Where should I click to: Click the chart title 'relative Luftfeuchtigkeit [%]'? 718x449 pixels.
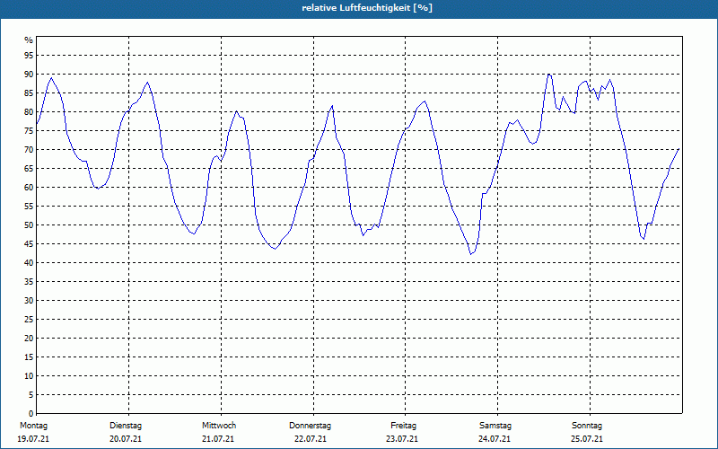[x=367, y=8]
